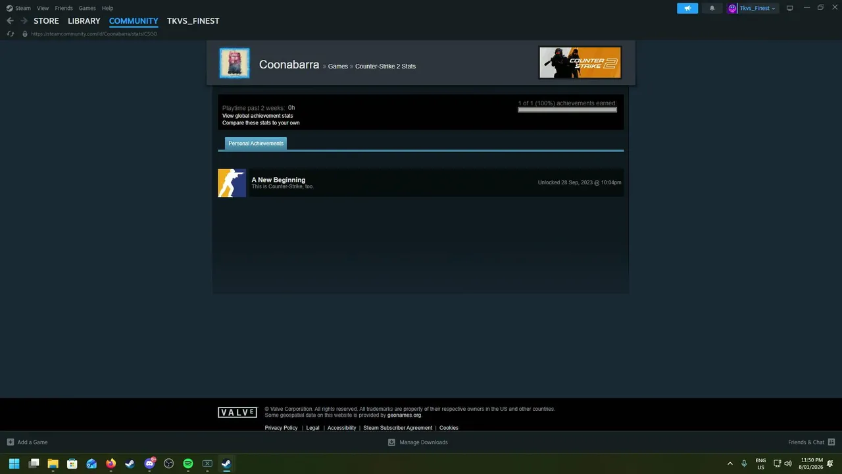Click the achievements earned progress bar
The height and width of the screenshot is (474, 842).
[567, 110]
